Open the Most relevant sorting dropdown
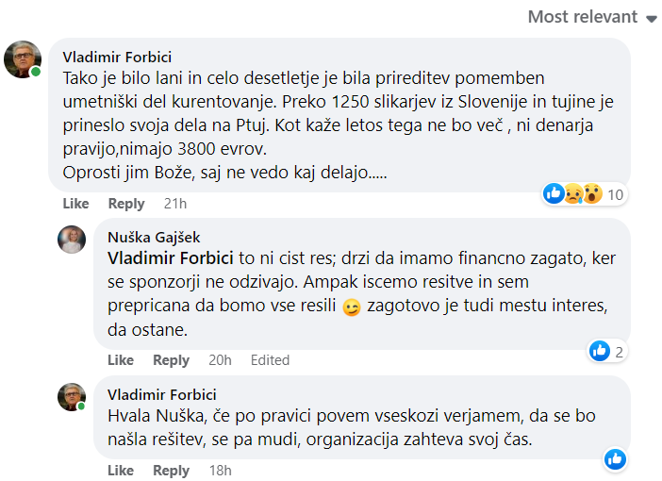Screen dimensions: 662x481 coord(593,17)
